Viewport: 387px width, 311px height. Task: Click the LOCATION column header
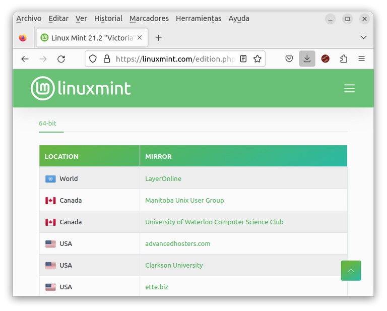(x=89, y=156)
